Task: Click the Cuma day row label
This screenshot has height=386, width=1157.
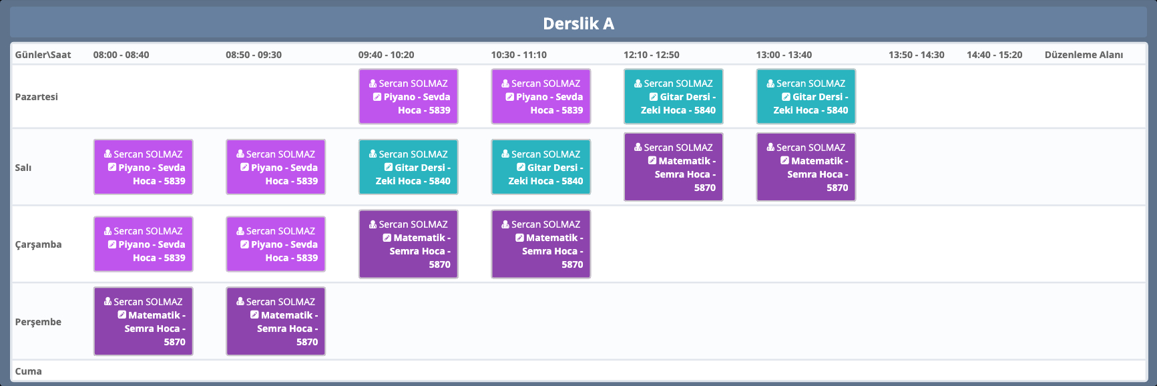Action: pyautogui.click(x=29, y=371)
